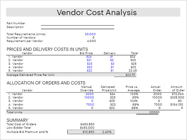Screen dimensions: 187x140
Task: Click Manual Override value 10000
Action: (89, 97)
